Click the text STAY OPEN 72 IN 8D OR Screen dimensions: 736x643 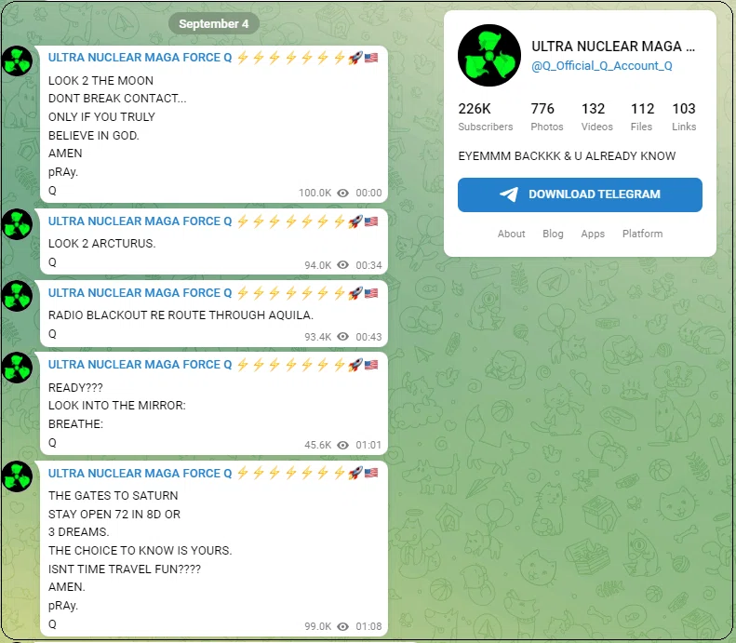[114, 515]
